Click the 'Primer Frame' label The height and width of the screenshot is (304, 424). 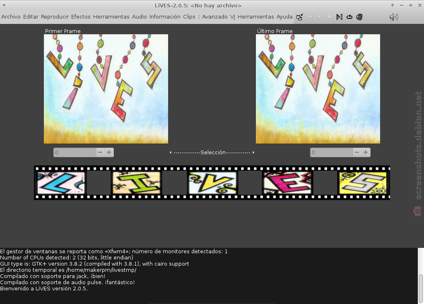(x=63, y=31)
